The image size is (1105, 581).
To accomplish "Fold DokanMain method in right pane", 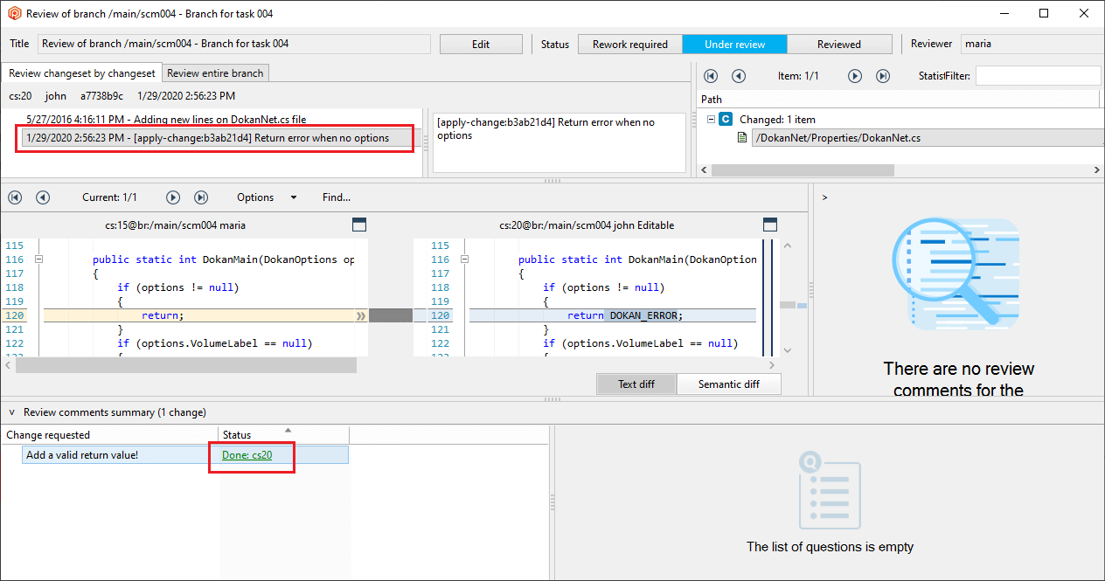I will [x=464, y=259].
